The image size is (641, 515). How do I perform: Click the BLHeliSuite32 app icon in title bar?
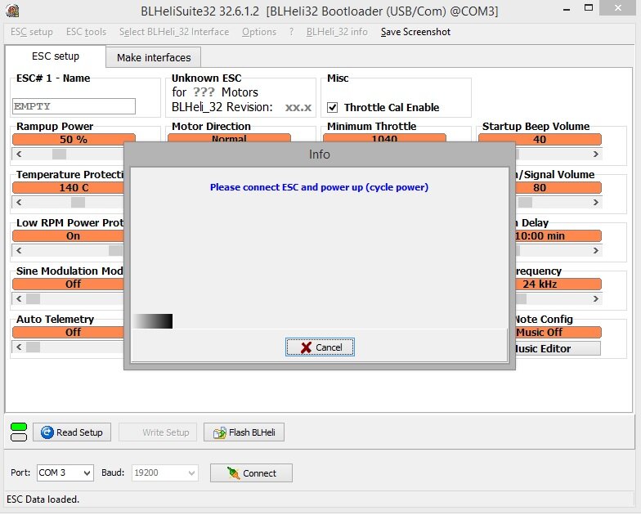[x=12, y=11]
